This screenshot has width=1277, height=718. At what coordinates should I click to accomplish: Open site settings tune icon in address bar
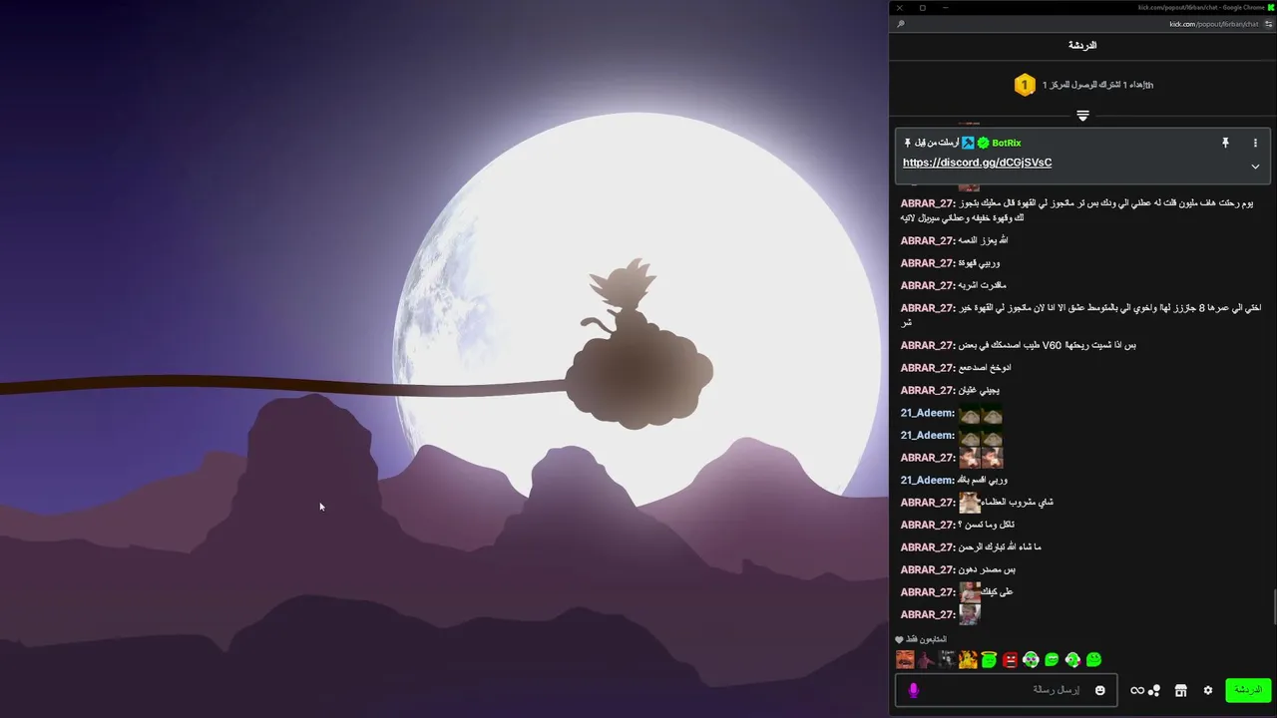coord(1268,24)
